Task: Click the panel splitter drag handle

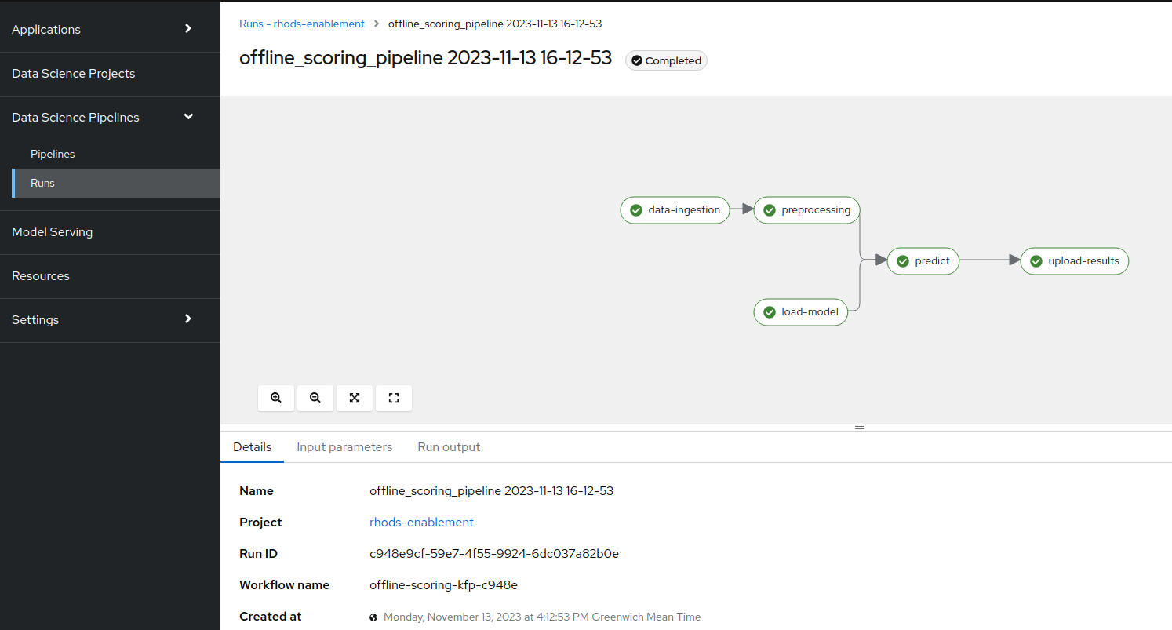Action: click(860, 428)
